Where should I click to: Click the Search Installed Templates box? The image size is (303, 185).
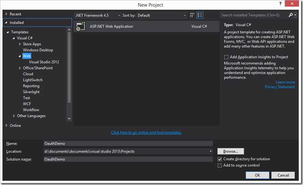pos(254,15)
